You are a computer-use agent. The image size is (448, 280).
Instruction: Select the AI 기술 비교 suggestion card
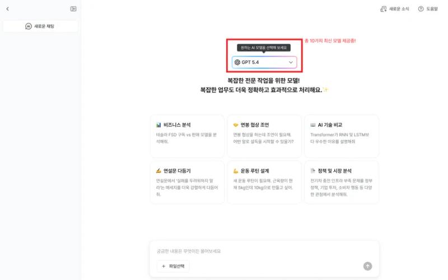(342, 136)
